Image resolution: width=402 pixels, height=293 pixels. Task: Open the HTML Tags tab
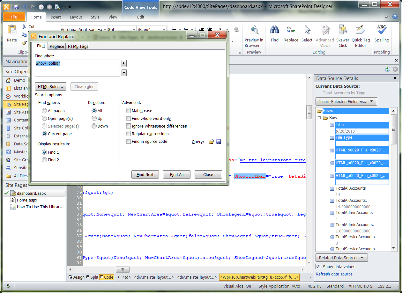point(78,46)
